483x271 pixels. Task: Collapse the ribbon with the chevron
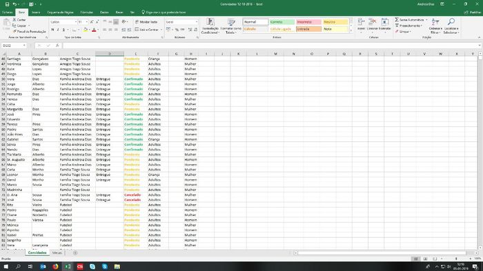click(x=479, y=37)
